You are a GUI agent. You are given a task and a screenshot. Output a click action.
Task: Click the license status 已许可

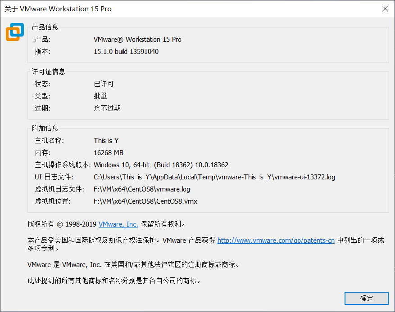(x=104, y=84)
